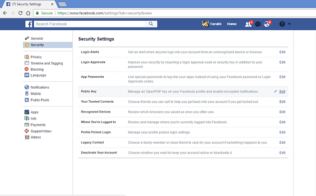This screenshot has height=196, width=316.
Task: Edit Deactivate Your Account setting
Action: click(282, 153)
